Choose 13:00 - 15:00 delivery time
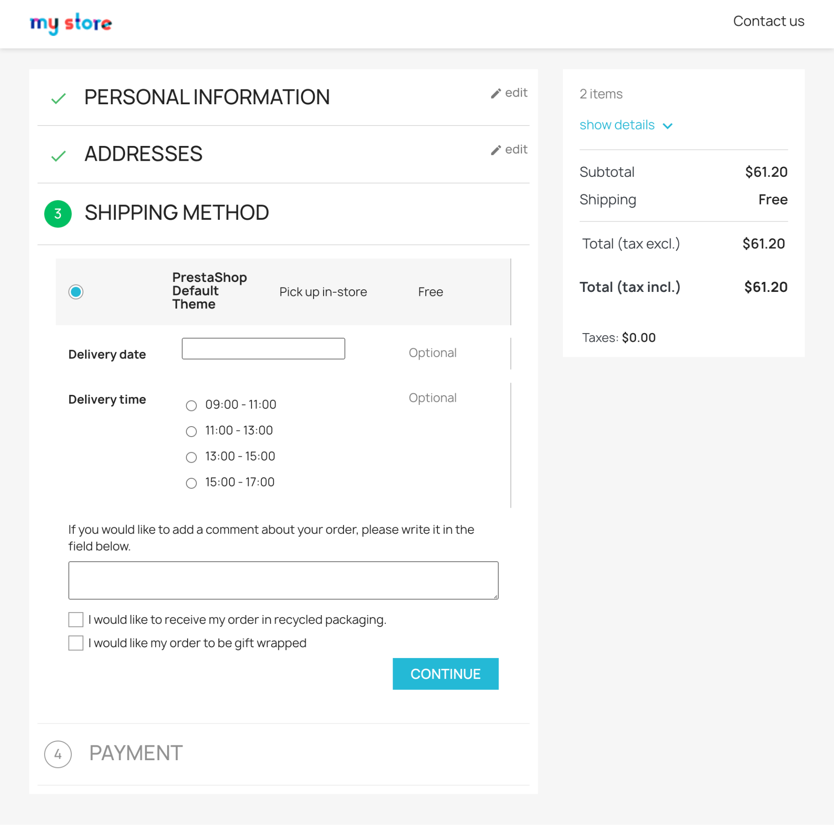Viewport: 834px width, 834px height. point(192,457)
